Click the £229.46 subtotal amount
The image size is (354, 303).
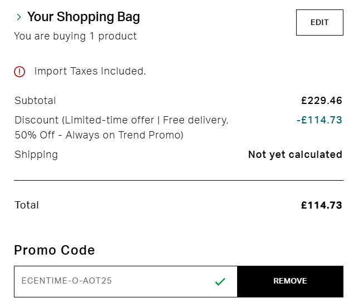[321, 101]
